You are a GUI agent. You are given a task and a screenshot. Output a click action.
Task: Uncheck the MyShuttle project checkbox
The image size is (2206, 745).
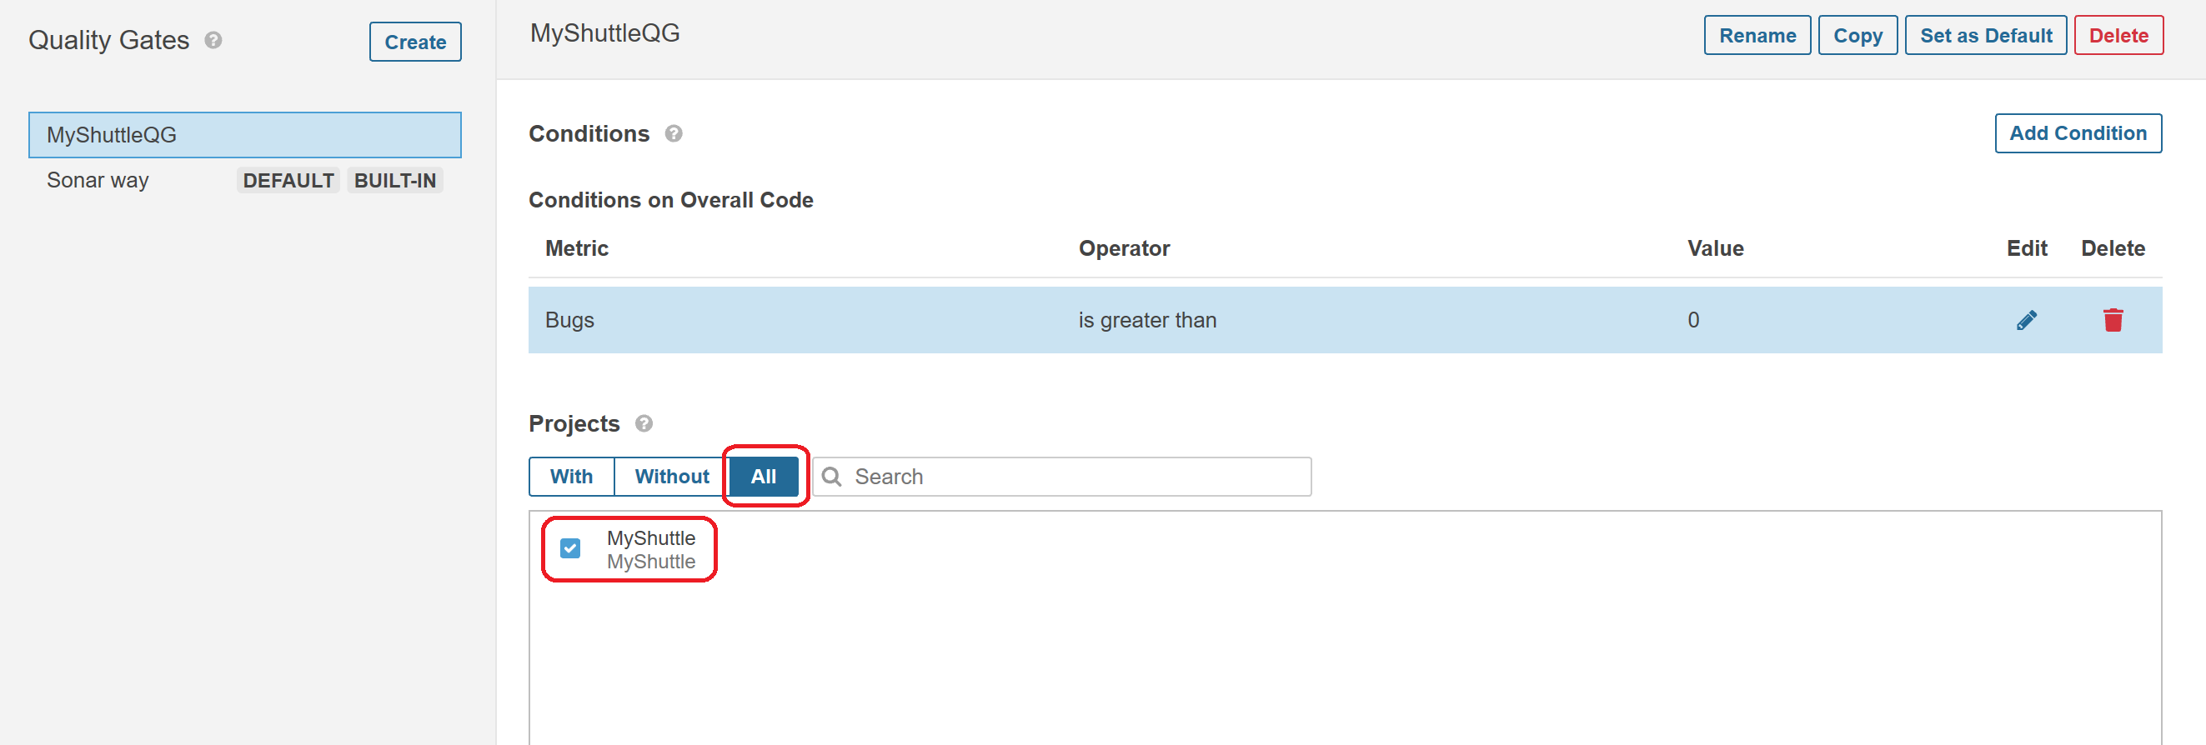[570, 548]
